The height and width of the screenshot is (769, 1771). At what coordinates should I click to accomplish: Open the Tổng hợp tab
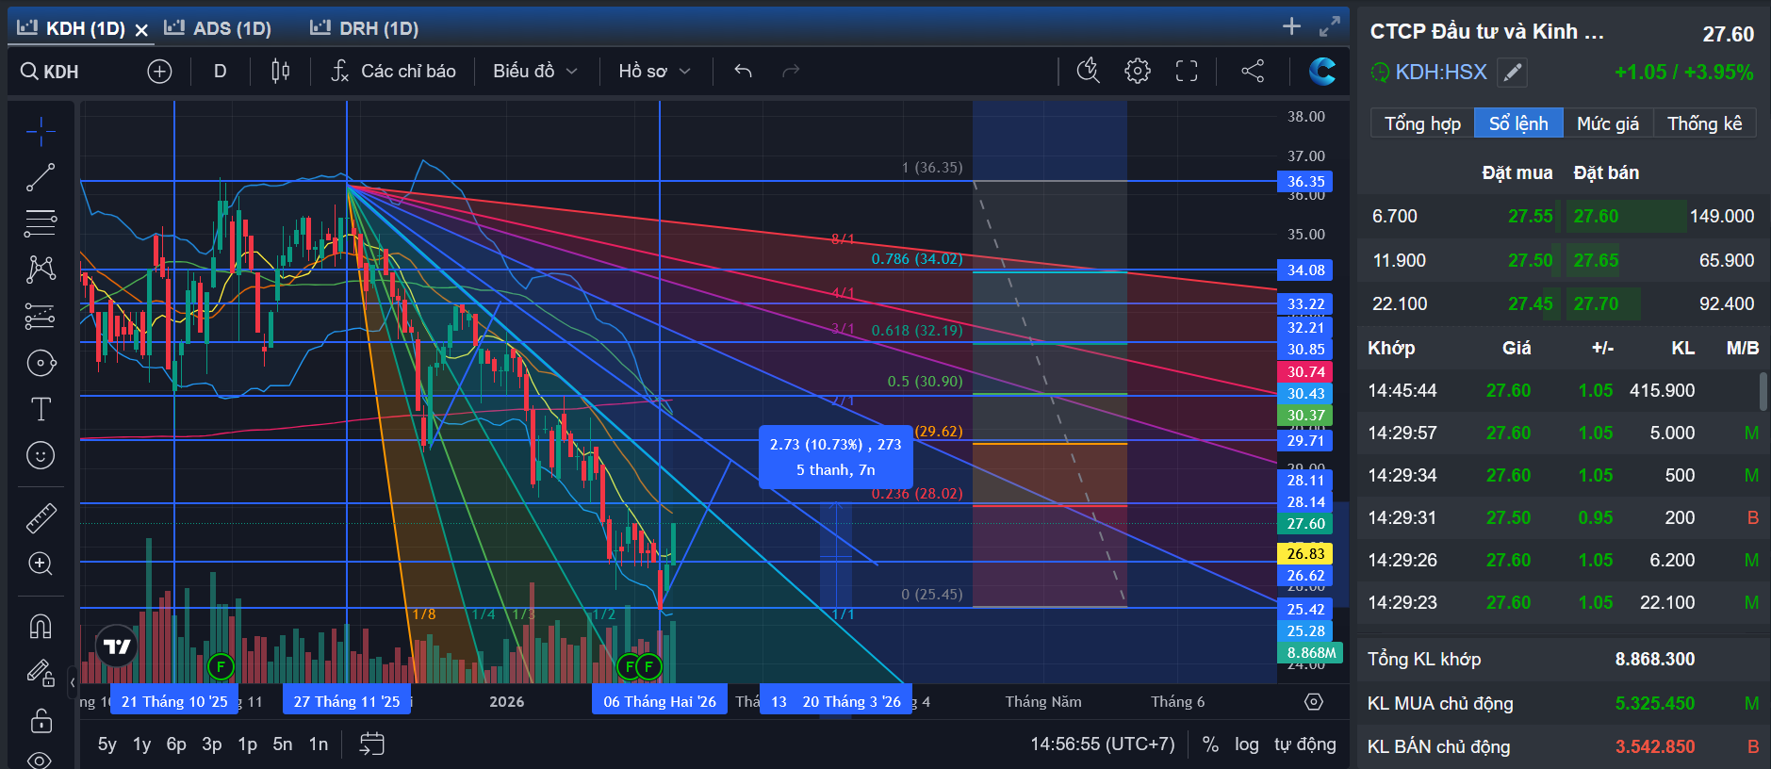click(1422, 123)
